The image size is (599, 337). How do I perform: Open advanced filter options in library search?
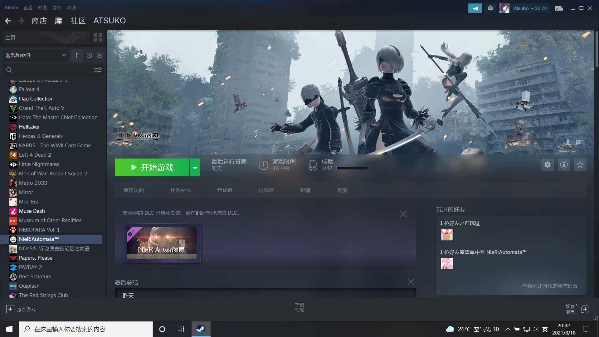pyautogui.click(x=98, y=70)
